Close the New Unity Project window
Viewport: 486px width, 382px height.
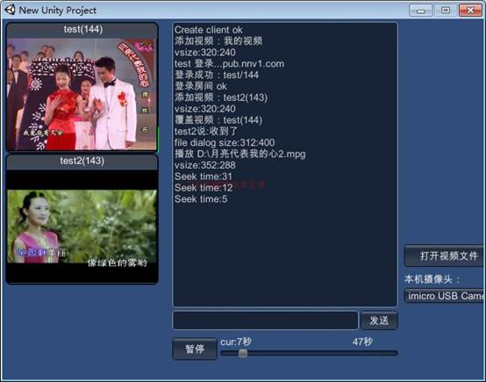pyautogui.click(x=470, y=11)
